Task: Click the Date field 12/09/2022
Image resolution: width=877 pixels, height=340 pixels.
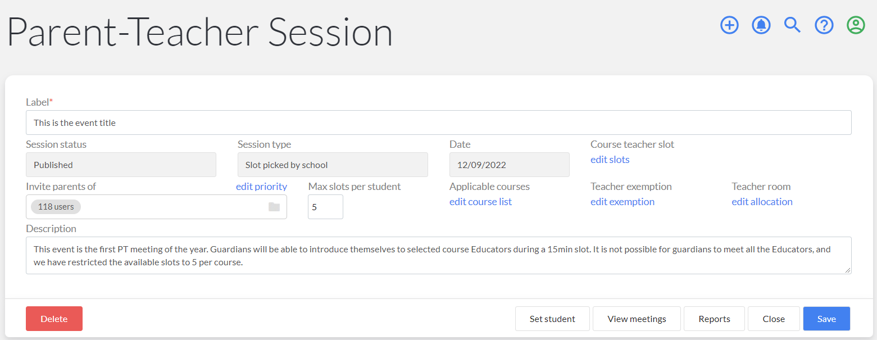Action: (510, 165)
